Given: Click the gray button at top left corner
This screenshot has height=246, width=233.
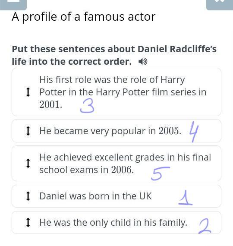Looking at the screenshot, I should point(13,5).
